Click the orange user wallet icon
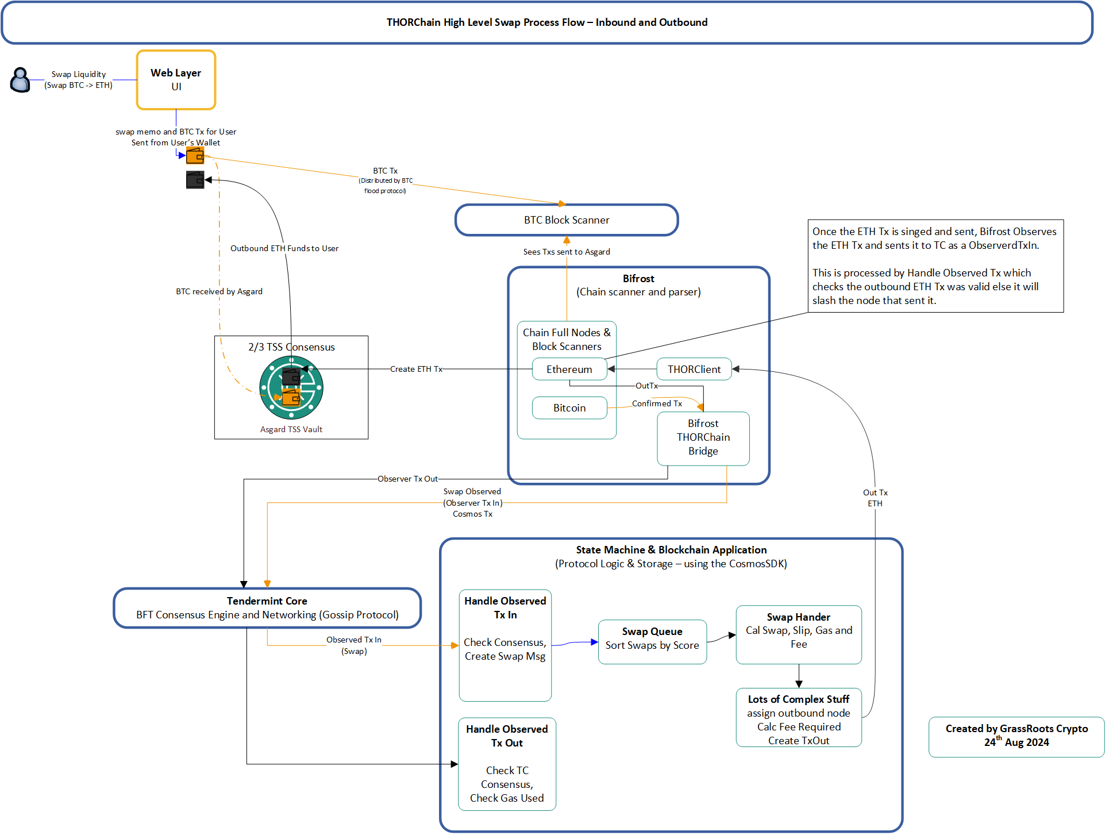Screen dimensions: 1109x835 point(195,155)
